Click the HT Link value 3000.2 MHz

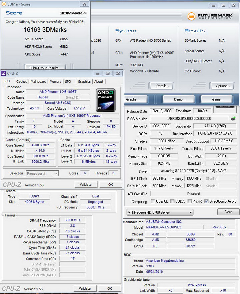pos(40,161)
